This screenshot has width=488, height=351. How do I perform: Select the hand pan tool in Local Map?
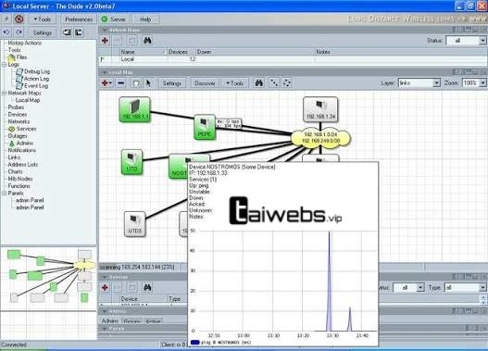click(x=136, y=83)
